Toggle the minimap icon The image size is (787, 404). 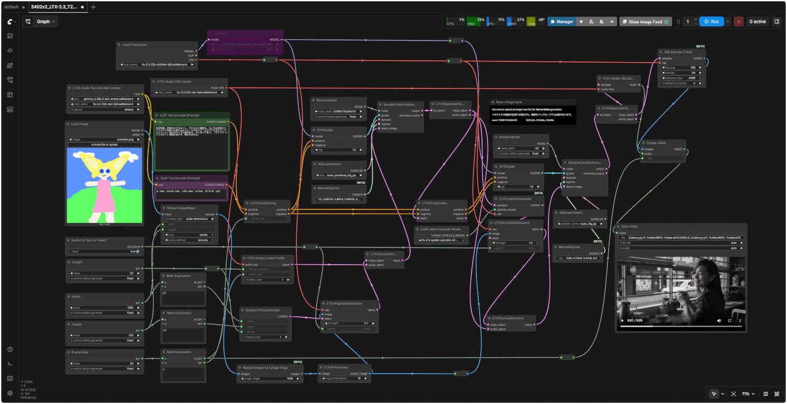click(x=765, y=394)
